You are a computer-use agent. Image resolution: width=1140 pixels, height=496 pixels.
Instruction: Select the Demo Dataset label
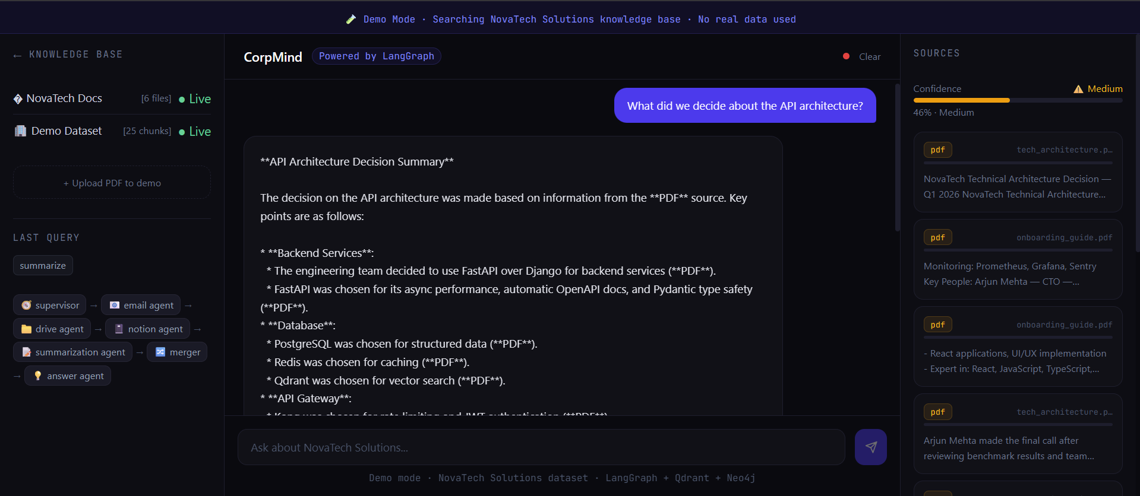coord(67,131)
